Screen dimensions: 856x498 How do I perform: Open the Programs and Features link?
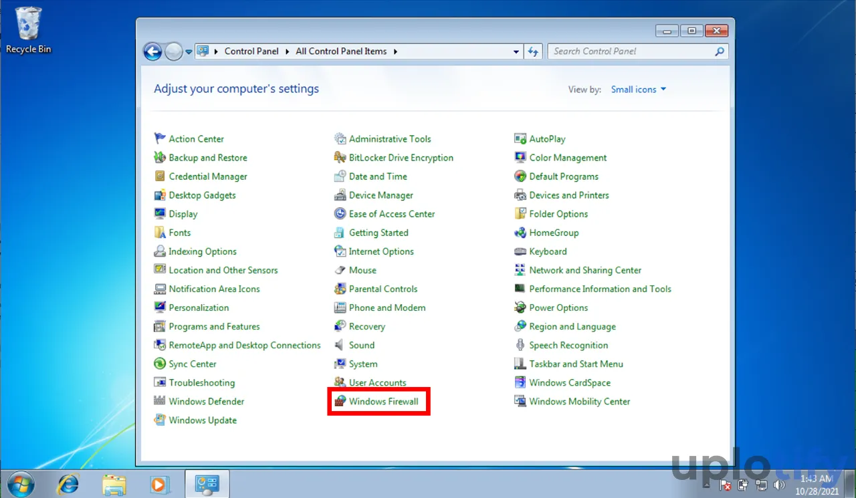[x=214, y=326]
